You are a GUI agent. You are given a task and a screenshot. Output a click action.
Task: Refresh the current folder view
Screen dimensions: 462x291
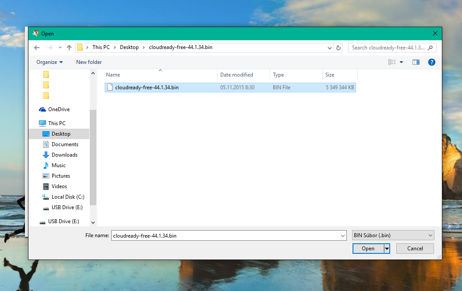[339, 48]
